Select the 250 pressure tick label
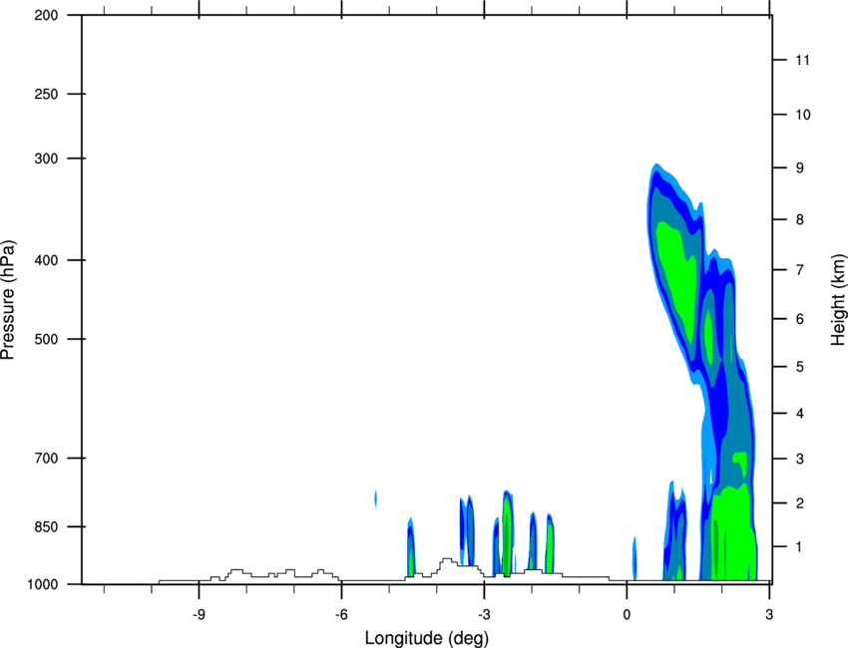The image size is (848, 648). point(46,94)
